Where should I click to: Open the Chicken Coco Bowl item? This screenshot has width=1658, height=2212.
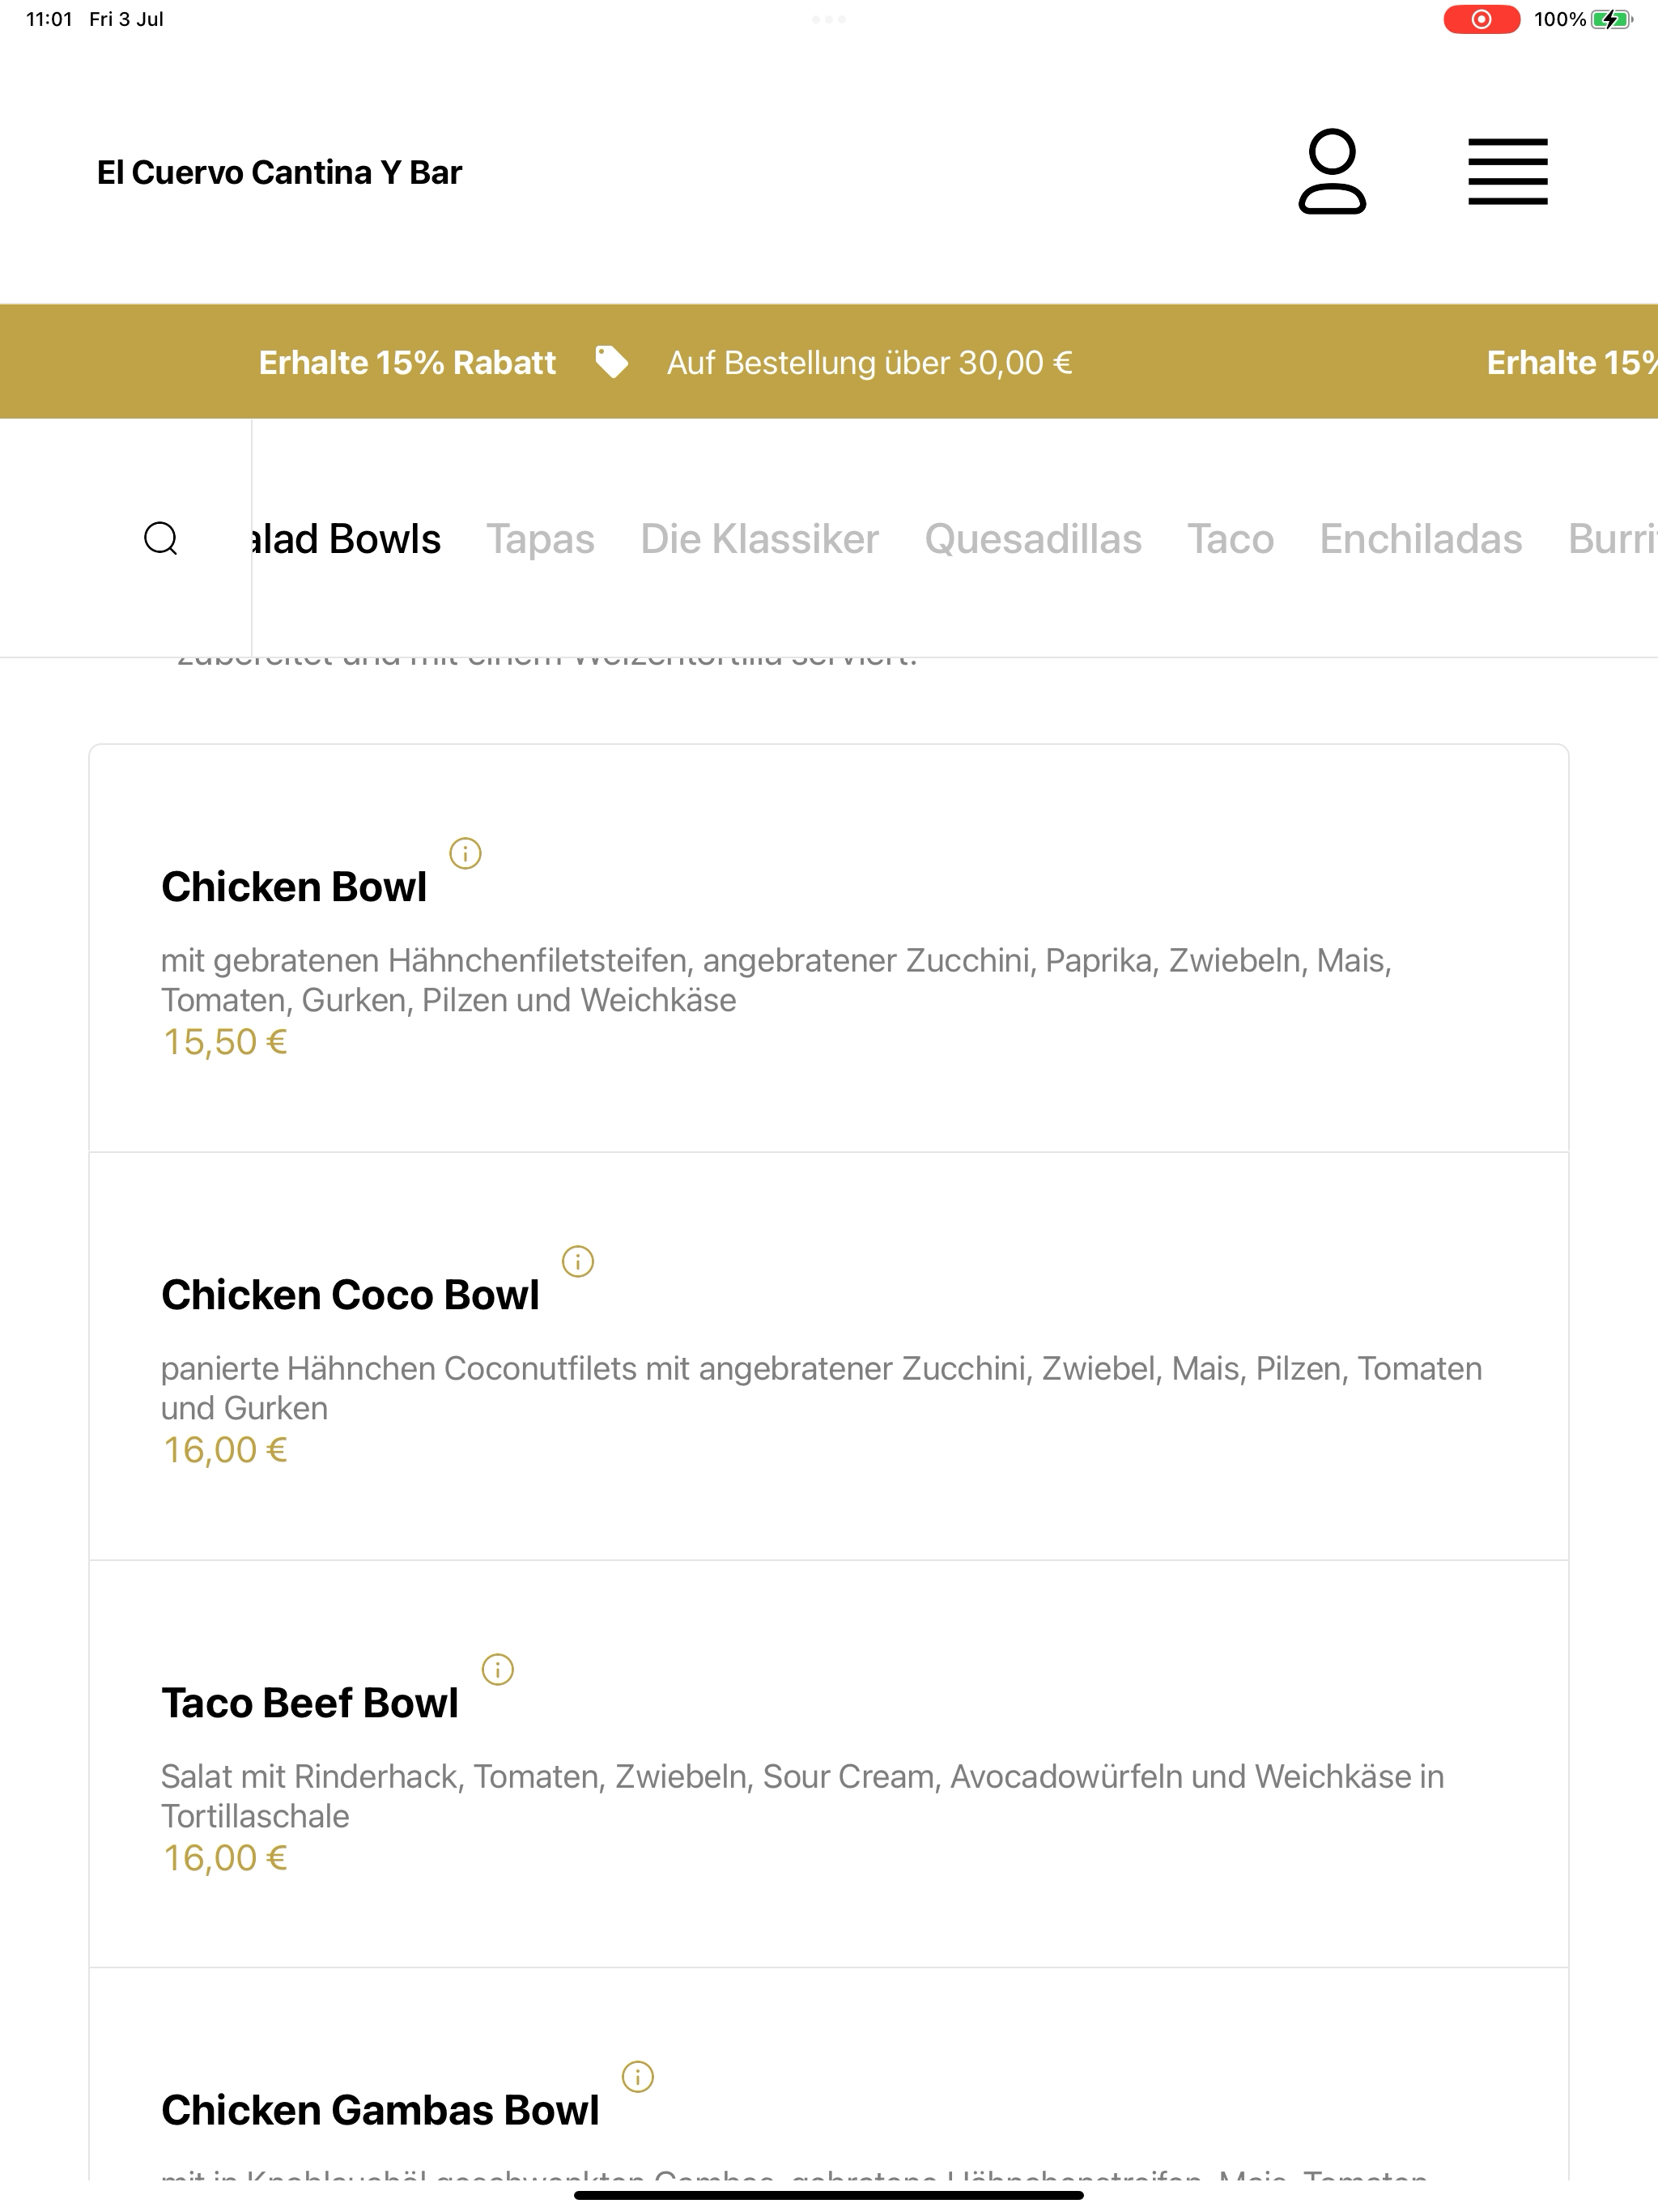tap(828, 1356)
